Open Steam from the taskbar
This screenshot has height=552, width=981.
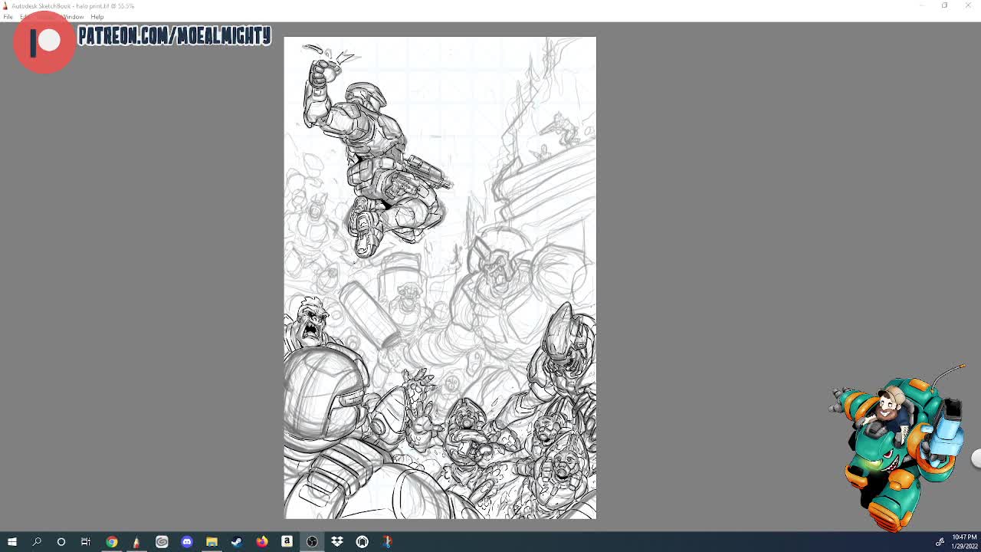(x=237, y=542)
